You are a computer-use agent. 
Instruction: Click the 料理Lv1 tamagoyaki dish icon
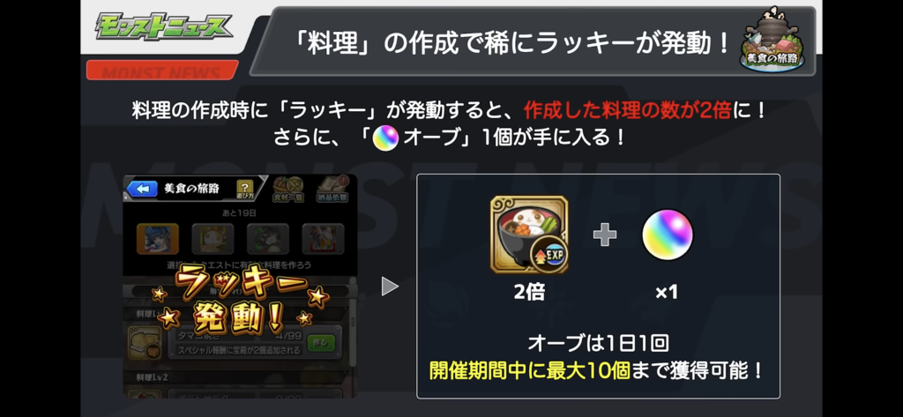click(x=143, y=343)
